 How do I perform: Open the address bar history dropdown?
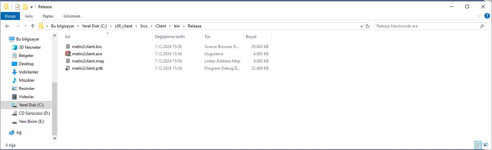(x=361, y=26)
